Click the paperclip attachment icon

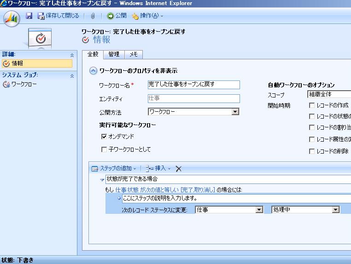pos(93,16)
